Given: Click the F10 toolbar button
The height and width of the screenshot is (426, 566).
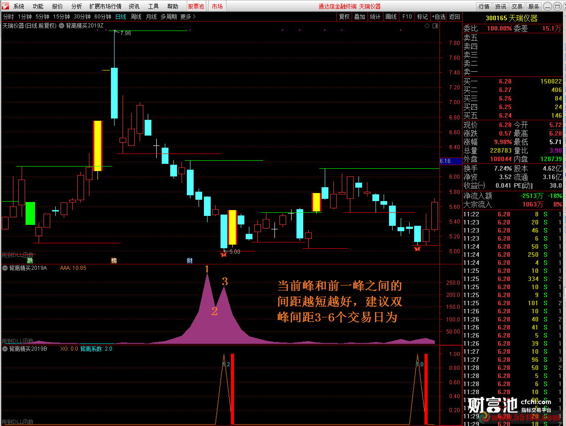Looking at the screenshot, I should [407, 17].
